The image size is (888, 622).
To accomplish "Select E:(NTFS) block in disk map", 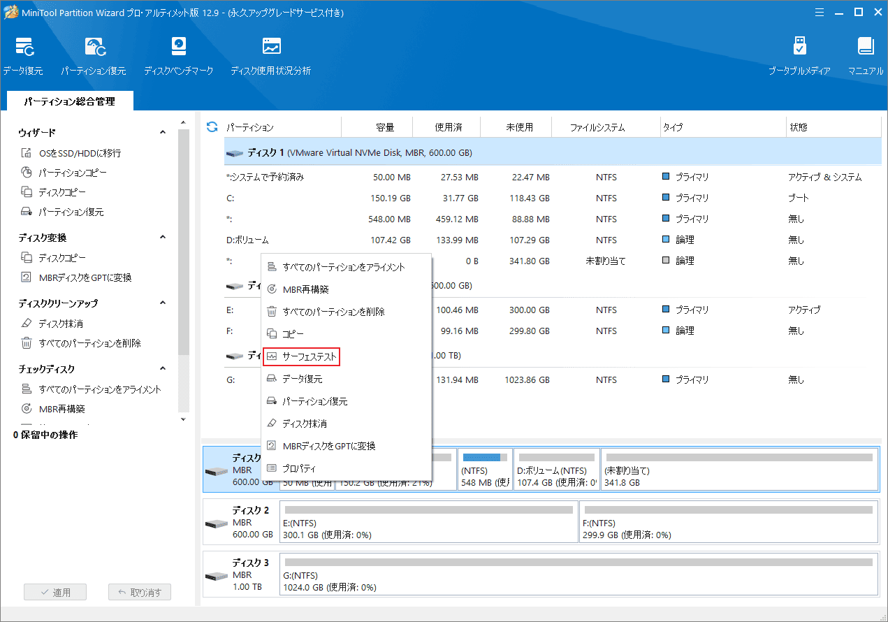I will click(x=429, y=522).
